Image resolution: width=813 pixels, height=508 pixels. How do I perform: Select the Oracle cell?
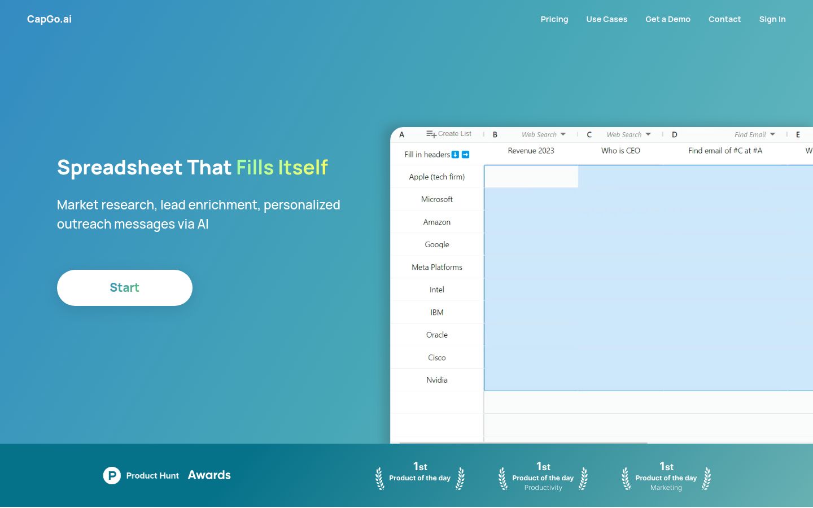pyautogui.click(x=437, y=335)
